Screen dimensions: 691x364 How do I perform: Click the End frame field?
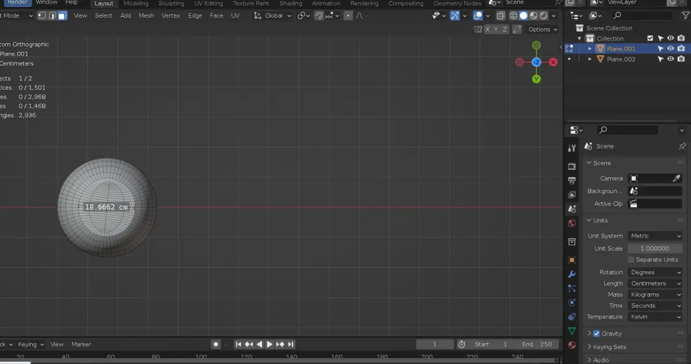[x=538, y=344]
